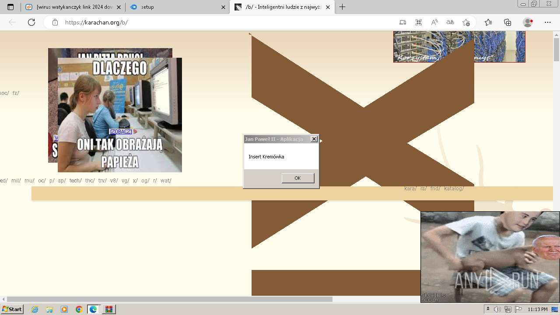Screen dimensions: 560x315
Task: Open the browser profile avatar
Action: click(x=528, y=22)
